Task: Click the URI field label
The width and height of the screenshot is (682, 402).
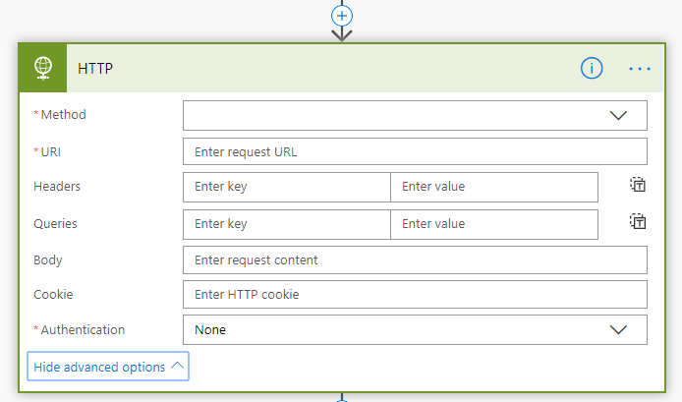Action: [x=51, y=151]
